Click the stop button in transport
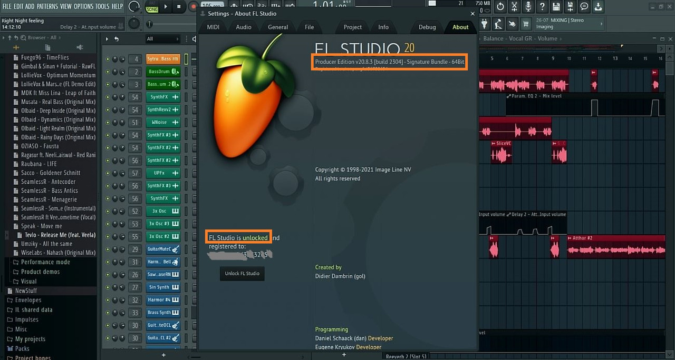The height and width of the screenshot is (360, 675). click(179, 7)
